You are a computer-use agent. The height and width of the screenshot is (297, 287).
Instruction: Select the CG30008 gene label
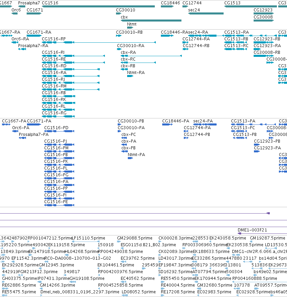pyautogui.click(x=263, y=17)
